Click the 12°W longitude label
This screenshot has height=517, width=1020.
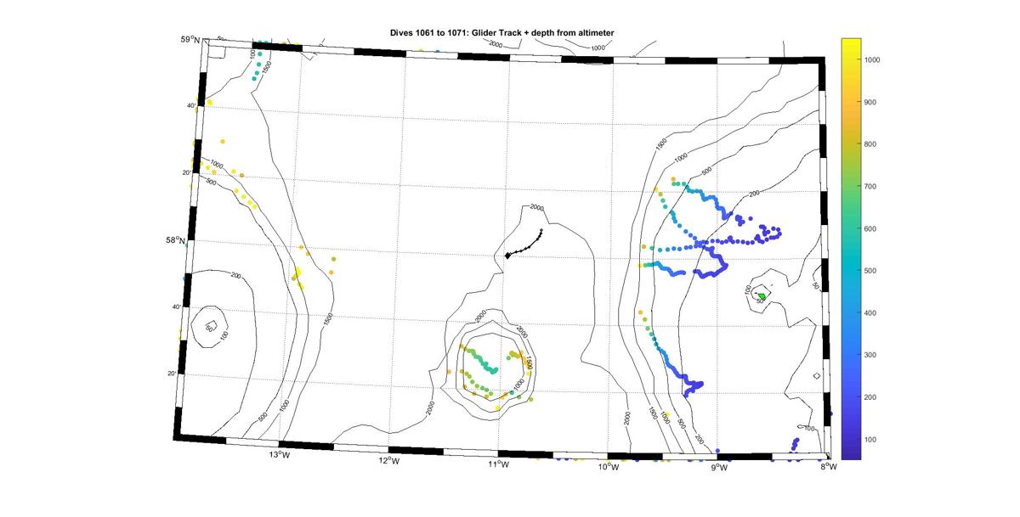(x=388, y=460)
